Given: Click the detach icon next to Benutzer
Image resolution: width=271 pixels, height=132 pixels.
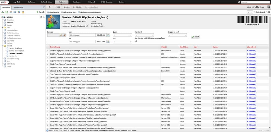Looking at the screenshot, I should [64, 35].
